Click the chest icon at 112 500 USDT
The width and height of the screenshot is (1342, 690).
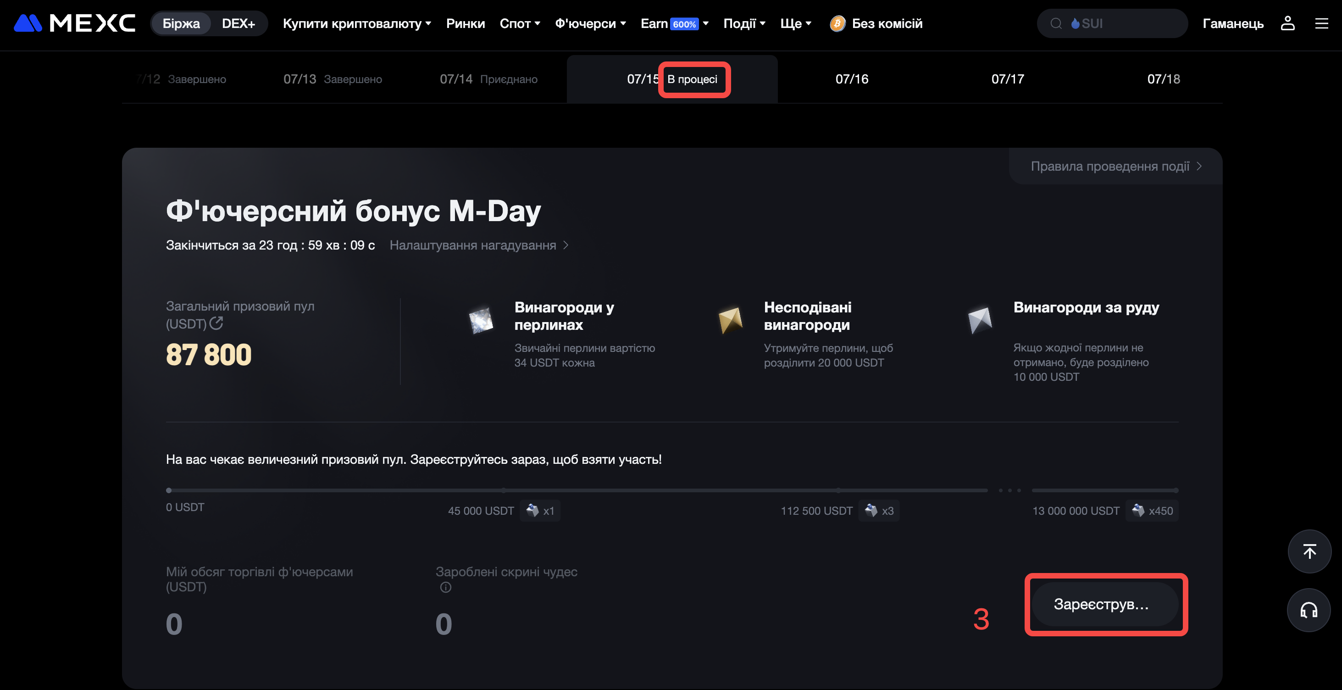click(x=871, y=510)
